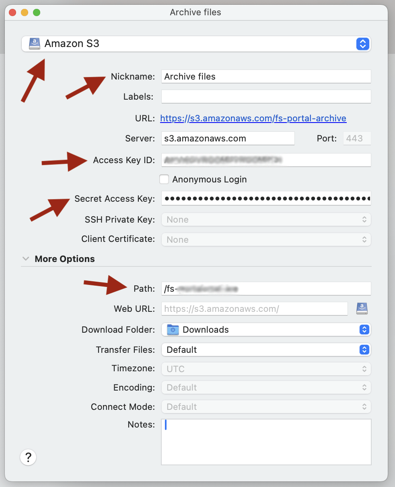Click the Downloads folder icon
395x487 pixels.
pyautogui.click(x=173, y=330)
